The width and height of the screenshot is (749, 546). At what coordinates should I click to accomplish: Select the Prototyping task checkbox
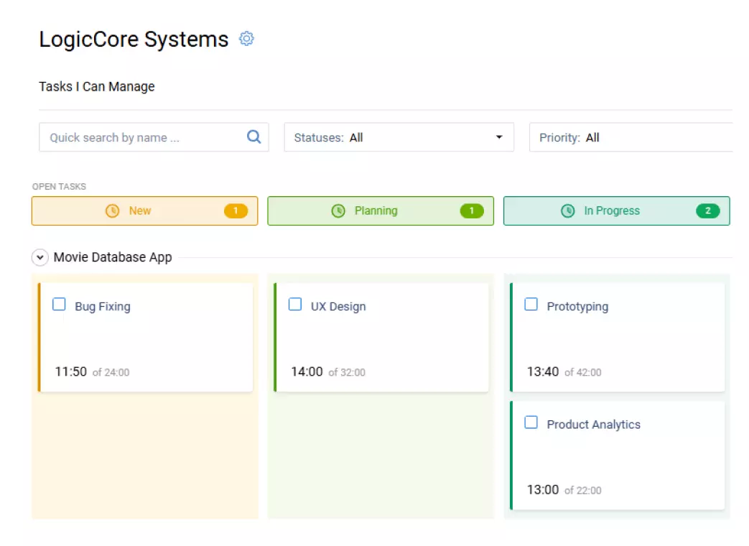pos(531,305)
